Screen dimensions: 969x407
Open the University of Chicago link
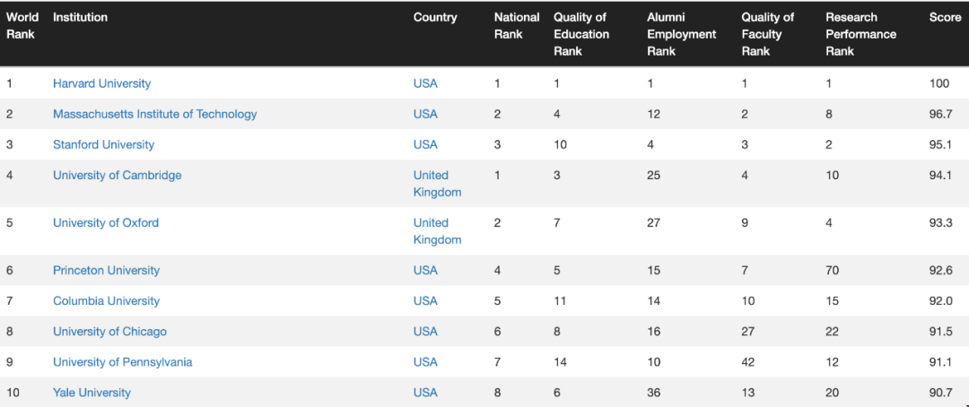point(109,332)
